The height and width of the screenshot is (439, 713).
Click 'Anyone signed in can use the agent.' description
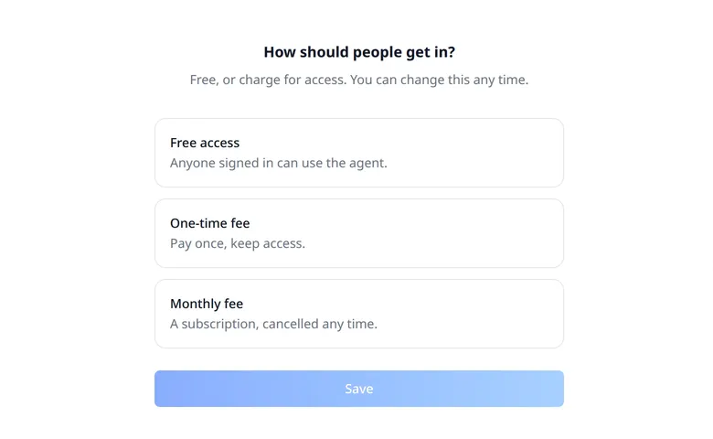278,163
